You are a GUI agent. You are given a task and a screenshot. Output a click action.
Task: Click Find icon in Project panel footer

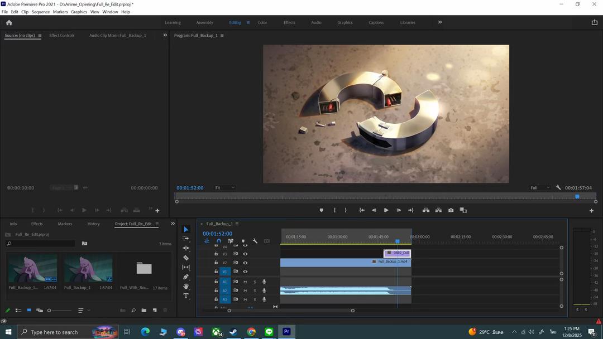pos(133,310)
